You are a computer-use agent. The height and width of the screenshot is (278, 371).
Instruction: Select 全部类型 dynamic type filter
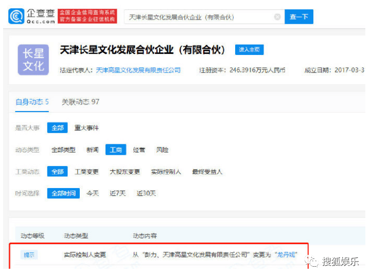(x=63, y=150)
